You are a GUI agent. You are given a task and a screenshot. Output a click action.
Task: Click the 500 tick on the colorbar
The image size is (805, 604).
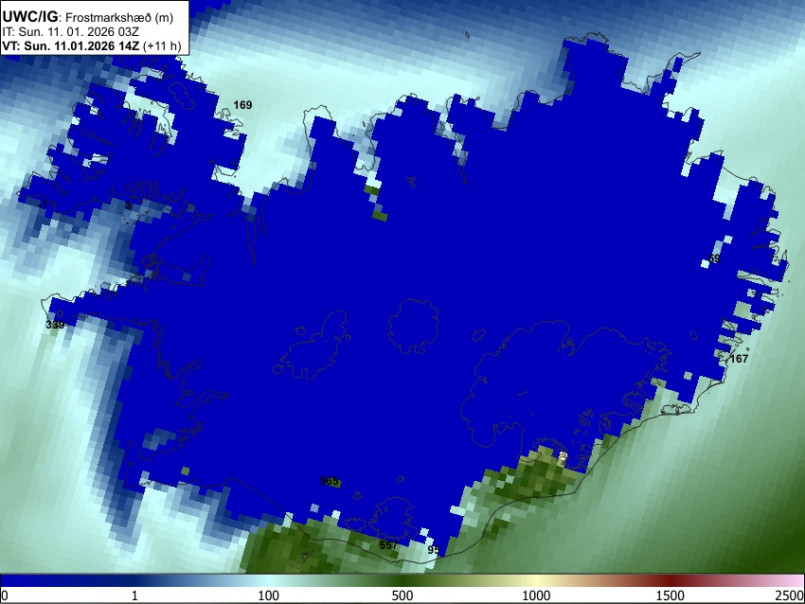tap(402, 595)
